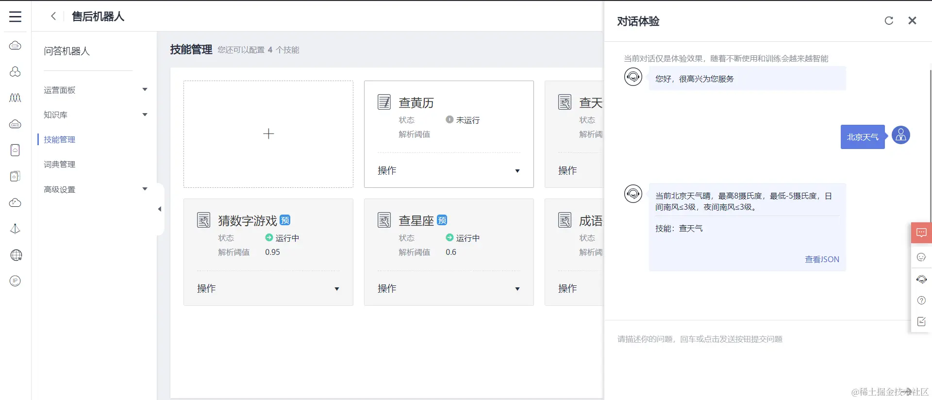Click the 预 badge on 查星座
932x400 pixels.
click(x=442, y=220)
